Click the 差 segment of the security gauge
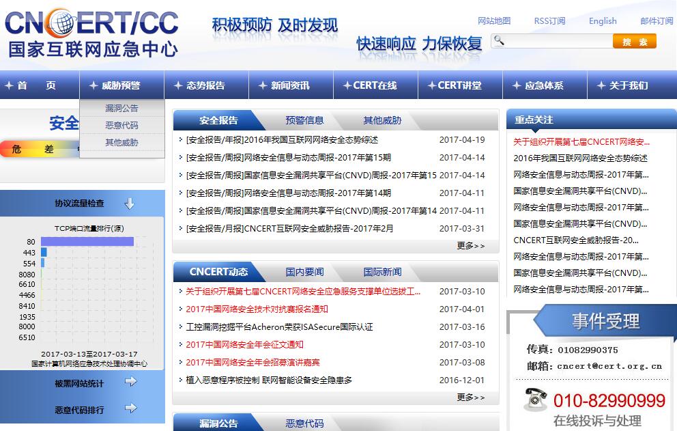This screenshot has width=677, height=431. (48, 149)
